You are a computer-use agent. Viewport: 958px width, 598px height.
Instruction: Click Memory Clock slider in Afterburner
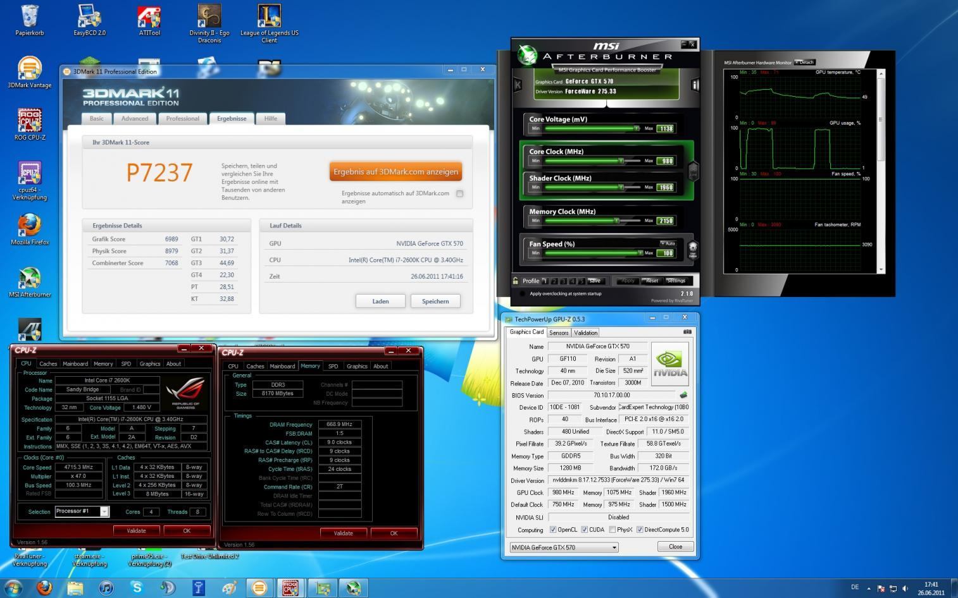coord(593,221)
